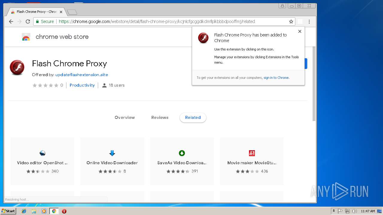Click the green Secure padlock indicator

(x=45, y=21)
